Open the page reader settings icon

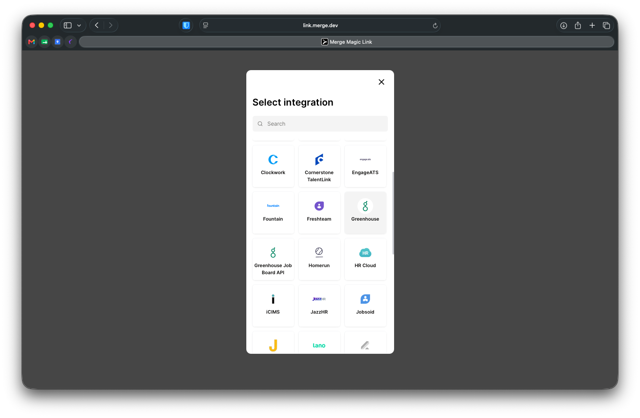point(206,25)
